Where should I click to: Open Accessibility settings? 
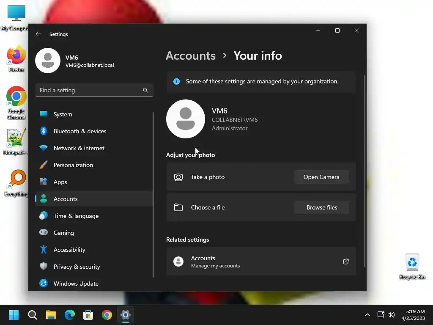coord(94,250)
